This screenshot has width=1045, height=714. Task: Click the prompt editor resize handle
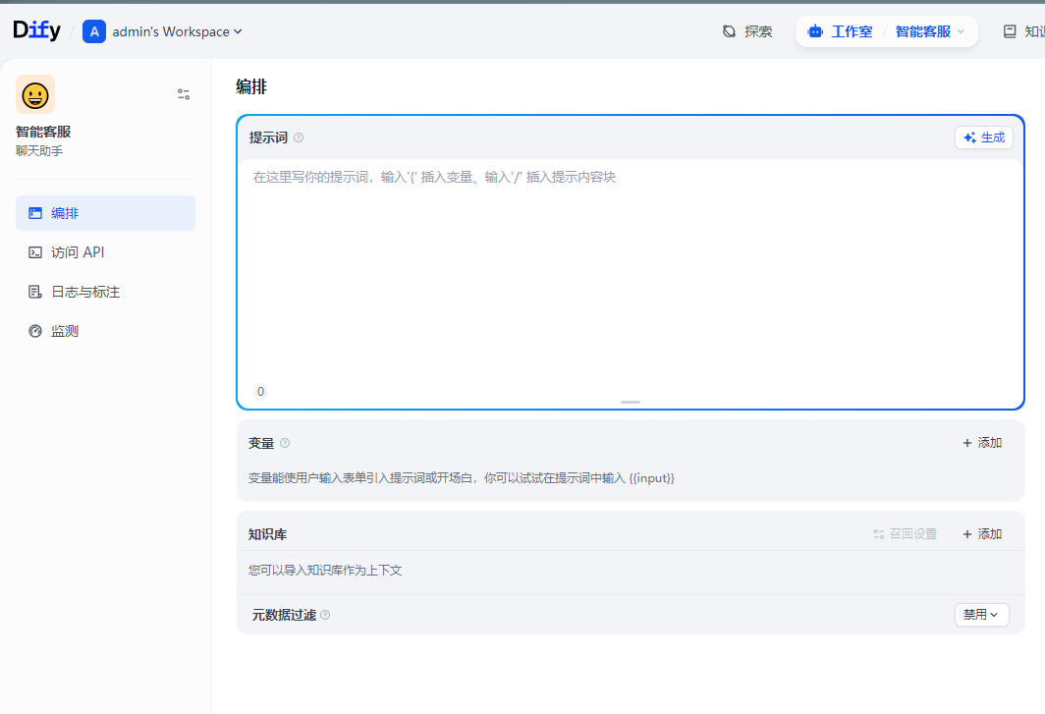click(x=631, y=403)
